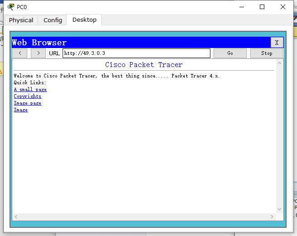Close the PC0 window
297x236 pixels.
pyautogui.click(x=283, y=7)
